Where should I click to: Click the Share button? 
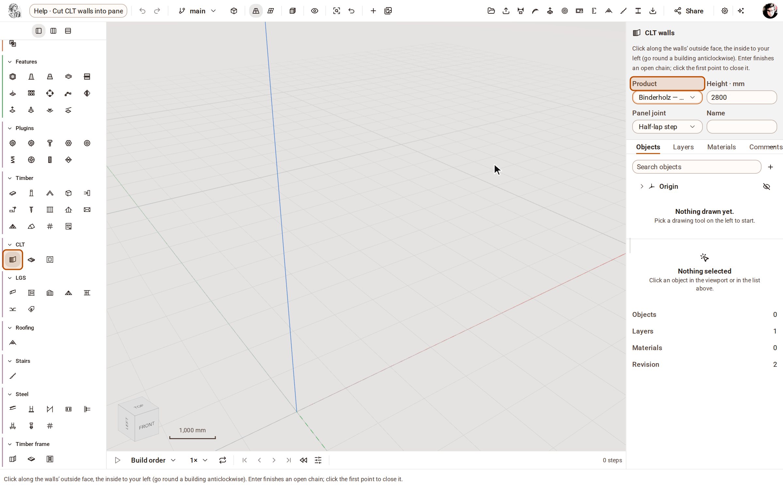click(689, 11)
